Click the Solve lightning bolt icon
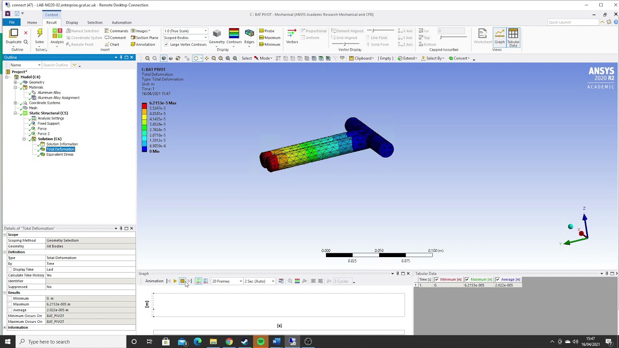This screenshot has height=348, width=619. coord(40,33)
